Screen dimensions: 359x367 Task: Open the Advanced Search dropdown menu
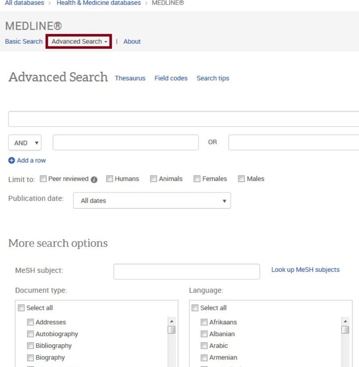pyautogui.click(x=79, y=42)
